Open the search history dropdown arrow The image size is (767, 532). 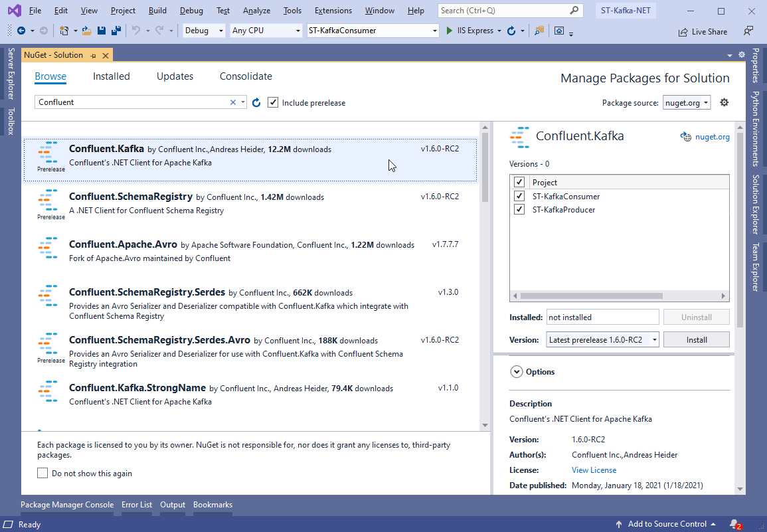tap(243, 102)
